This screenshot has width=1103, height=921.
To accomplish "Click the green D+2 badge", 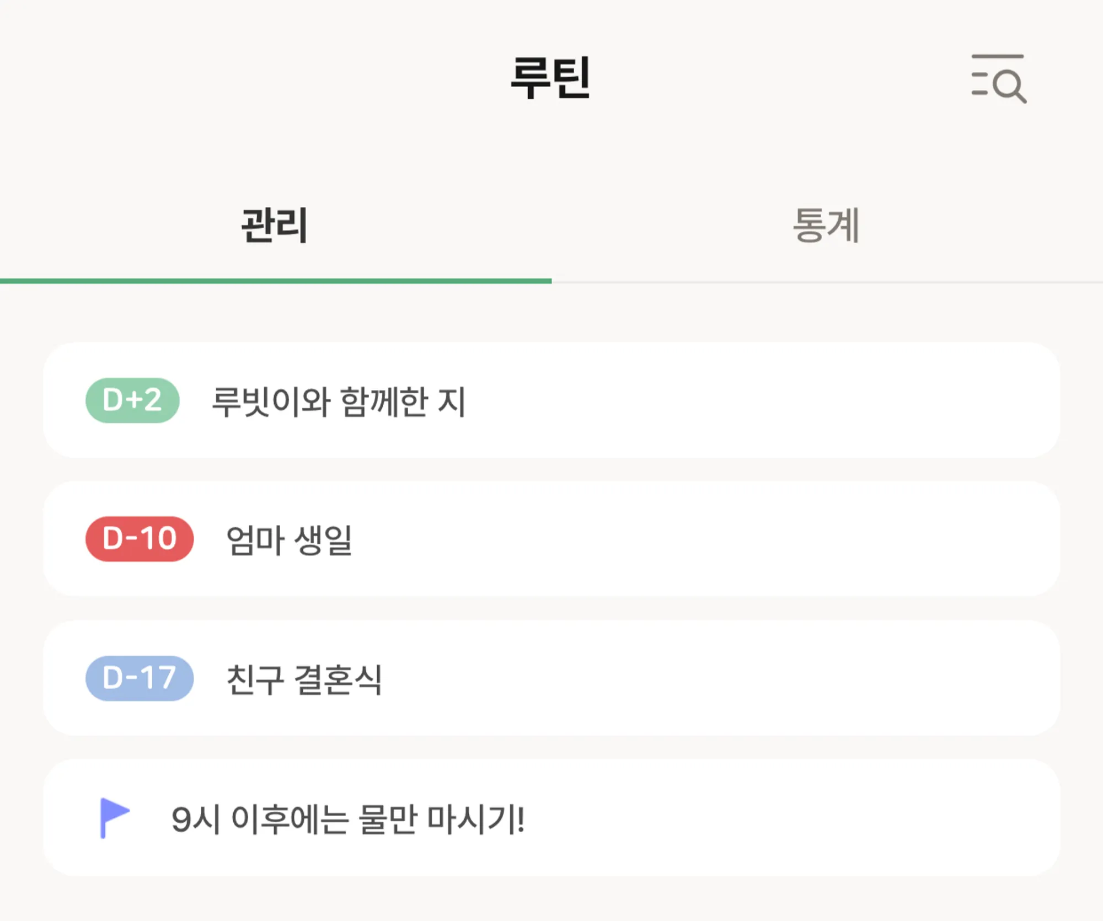I will [132, 400].
